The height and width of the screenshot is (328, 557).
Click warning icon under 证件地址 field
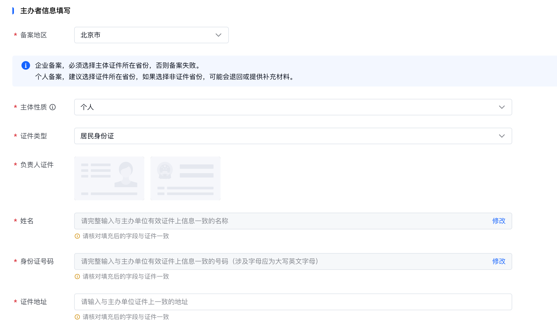point(77,317)
